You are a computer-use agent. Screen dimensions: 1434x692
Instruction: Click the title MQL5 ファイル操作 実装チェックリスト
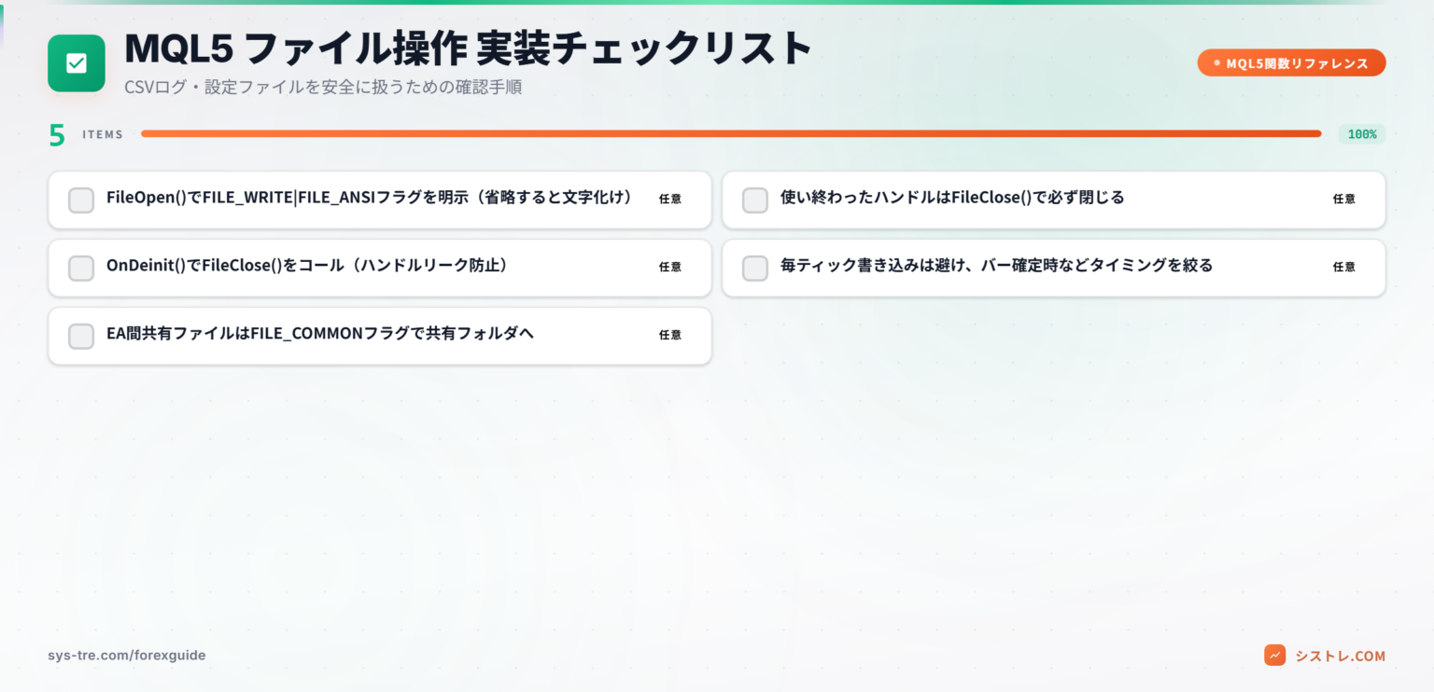point(469,48)
